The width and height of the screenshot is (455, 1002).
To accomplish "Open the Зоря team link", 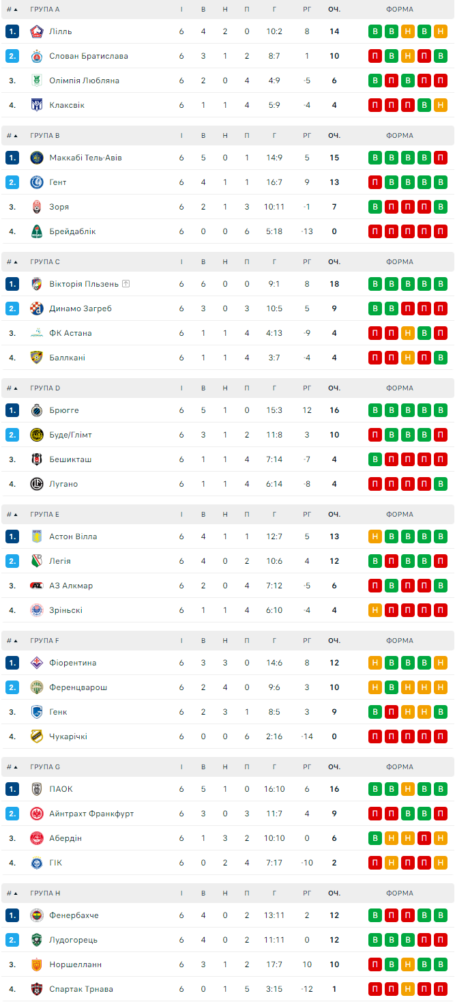I will (x=59, y=207).
